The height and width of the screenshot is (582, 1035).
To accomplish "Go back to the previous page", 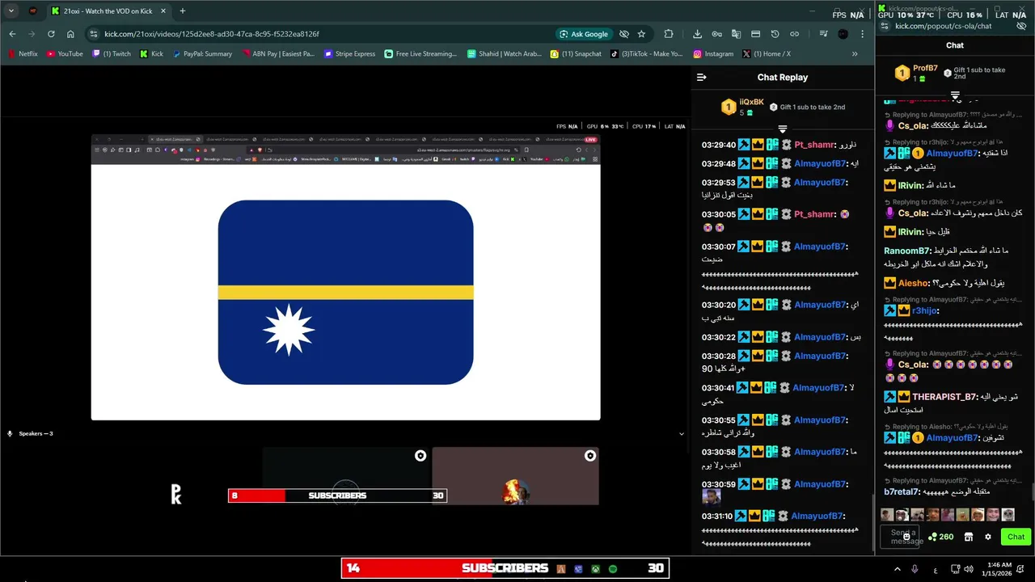I will point(12,34).
